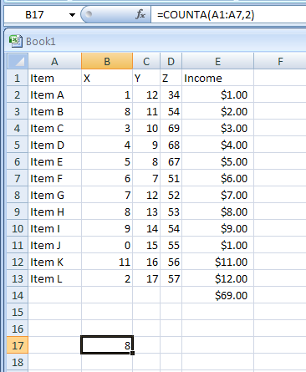The image size is (306, 372).
Task: Select column E header
Action: click(x=217, y=61)
